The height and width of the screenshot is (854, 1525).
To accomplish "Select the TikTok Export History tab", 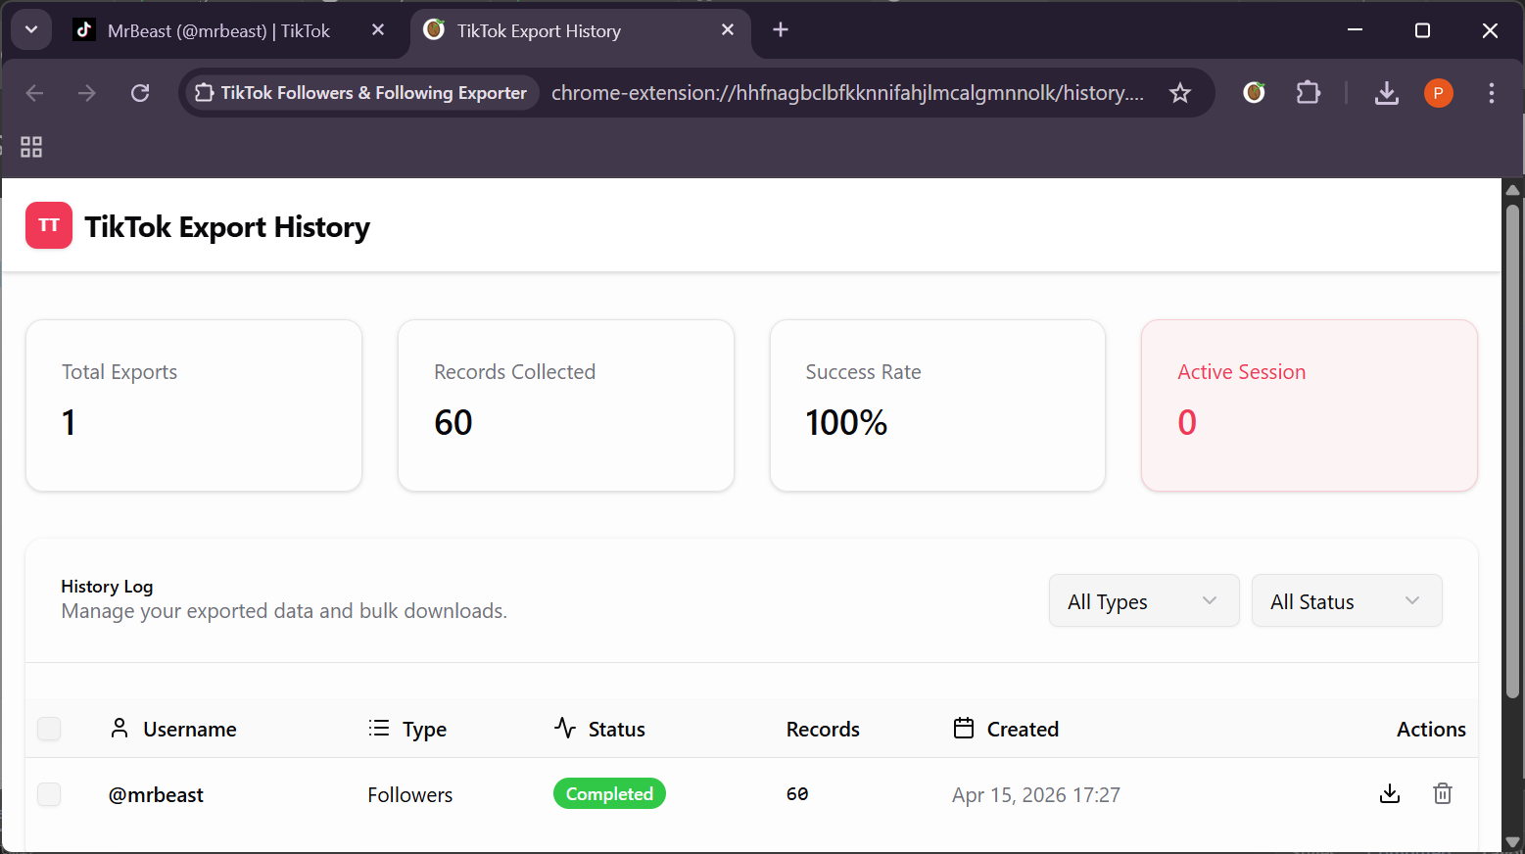I will pyautogui.click(x=580, y=30).
